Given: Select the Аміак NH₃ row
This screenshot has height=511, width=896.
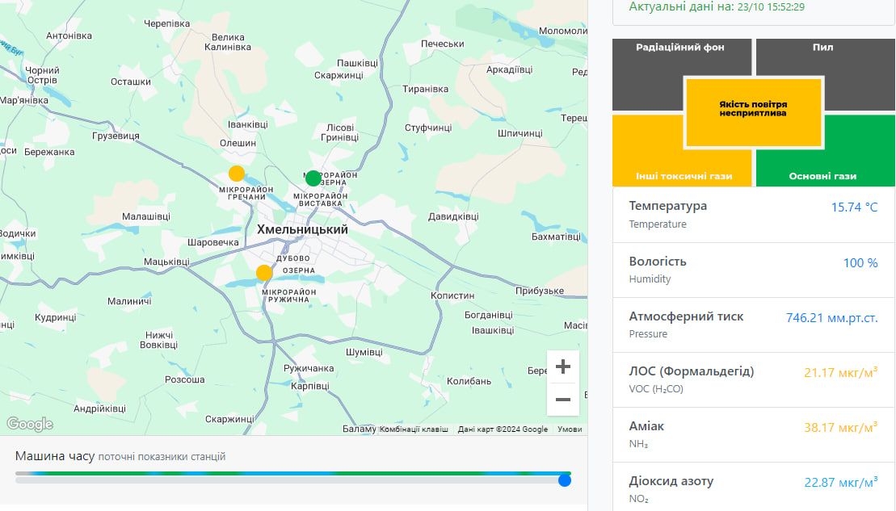Looking at the screenshot, I should (753, 434).
